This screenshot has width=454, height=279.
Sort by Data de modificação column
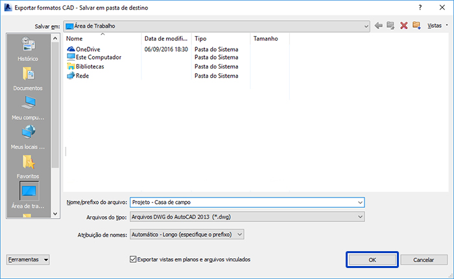click(x=167, y=38)
